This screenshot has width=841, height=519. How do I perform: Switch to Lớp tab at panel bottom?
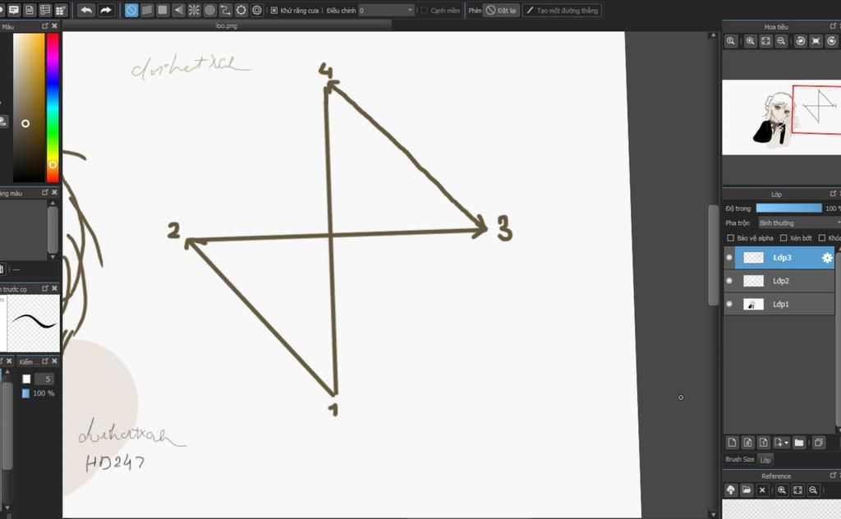point(765,460)
